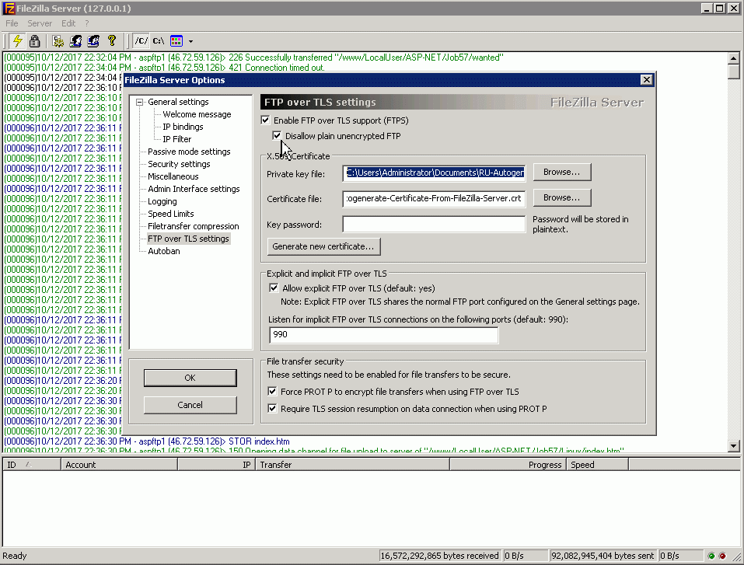This screenshot has width=744, height=565.
Task: Click Browse for Certificate file
Action: (x=562, y=198)
